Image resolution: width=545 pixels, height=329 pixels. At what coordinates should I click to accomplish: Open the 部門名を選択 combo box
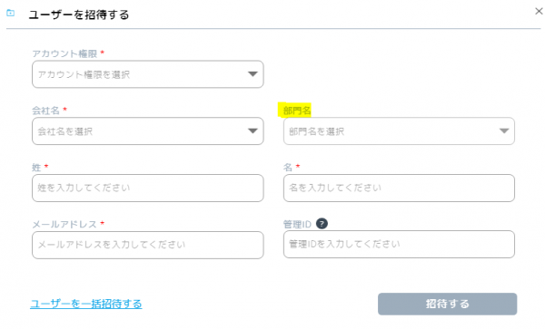click(399, 131)
